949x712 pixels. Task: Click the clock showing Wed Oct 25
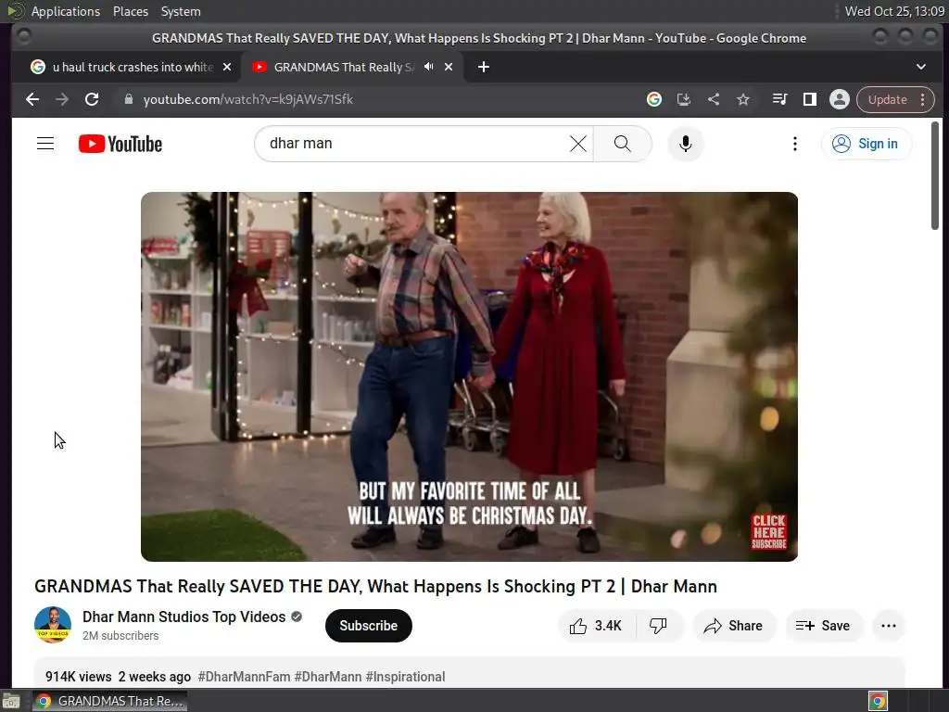894,11
